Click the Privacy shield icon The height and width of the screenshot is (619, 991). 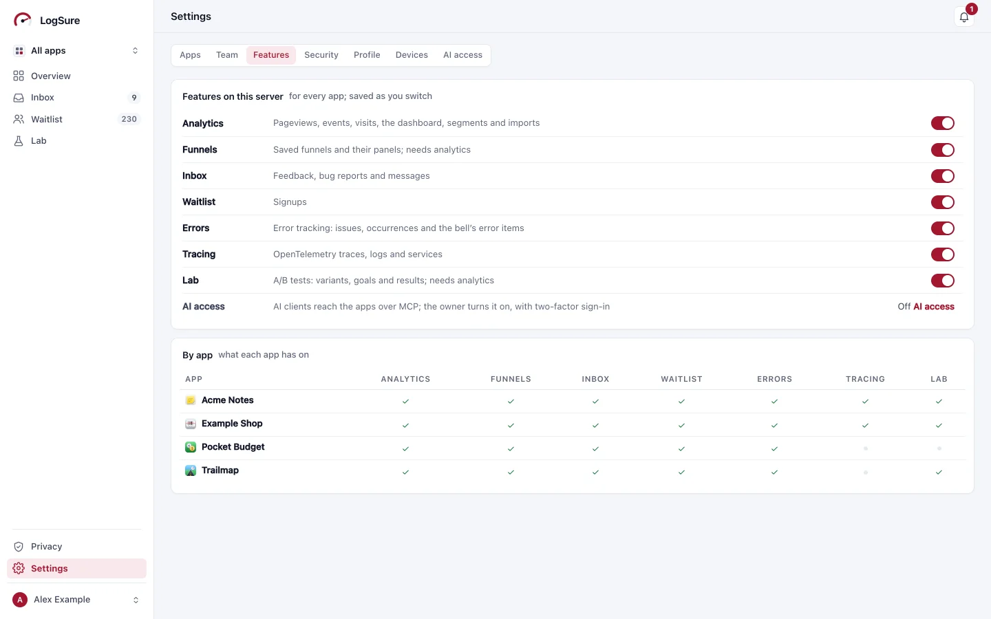19,547
